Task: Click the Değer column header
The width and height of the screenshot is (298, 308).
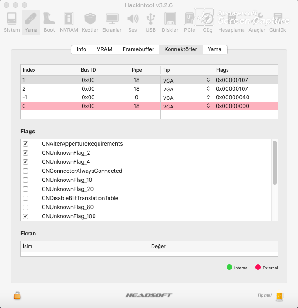Action: (x=214, y=246)
